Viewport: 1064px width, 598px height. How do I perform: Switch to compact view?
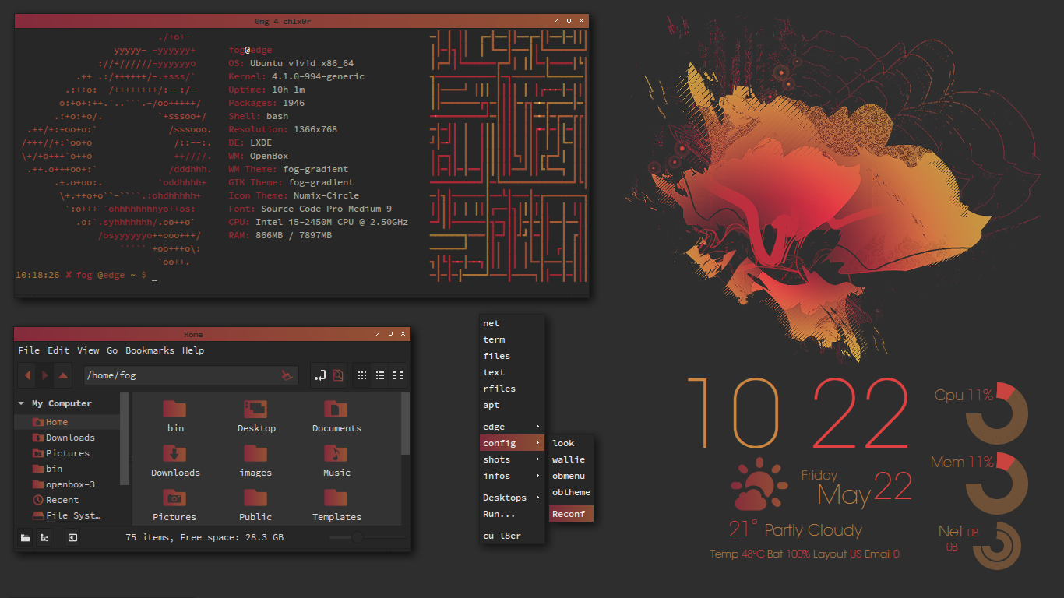[x=398, y=375]
